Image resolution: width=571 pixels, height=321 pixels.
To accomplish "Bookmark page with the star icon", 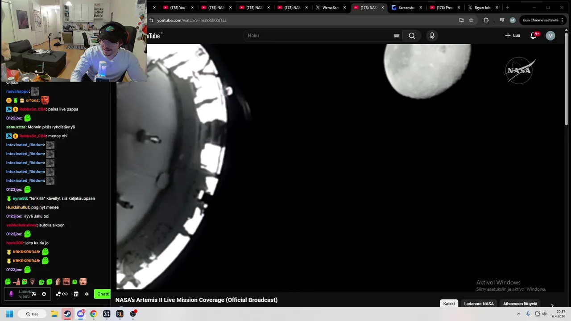I will coord(471,20).
